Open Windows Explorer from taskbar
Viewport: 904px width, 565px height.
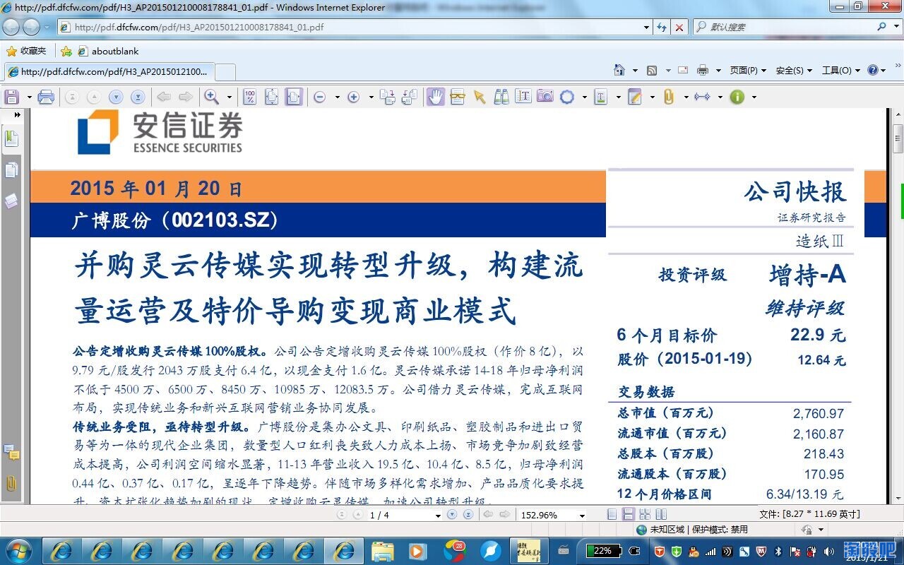pyautogui.click(x=382, y=551)
